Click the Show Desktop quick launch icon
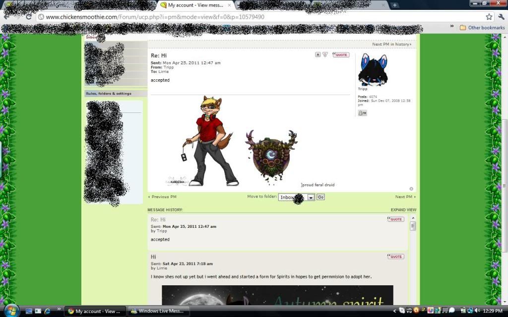This screenshot has width=508, height=317. coord(29,311)
